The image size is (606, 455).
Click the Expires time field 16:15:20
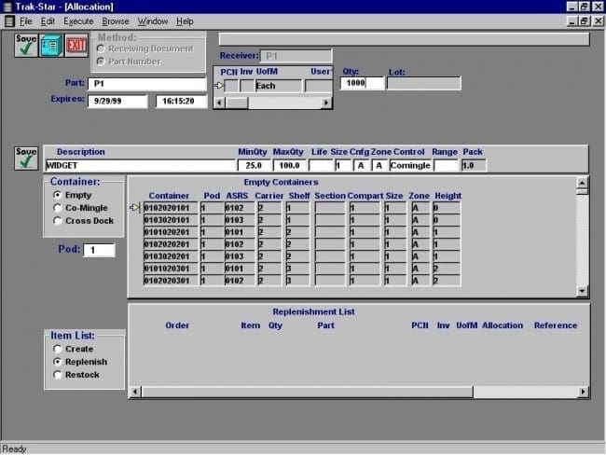click(181, 102)
